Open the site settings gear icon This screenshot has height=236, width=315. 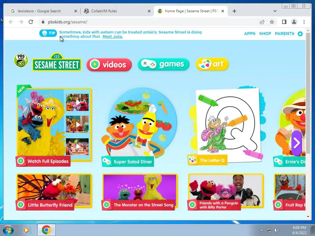pos(300,34)
